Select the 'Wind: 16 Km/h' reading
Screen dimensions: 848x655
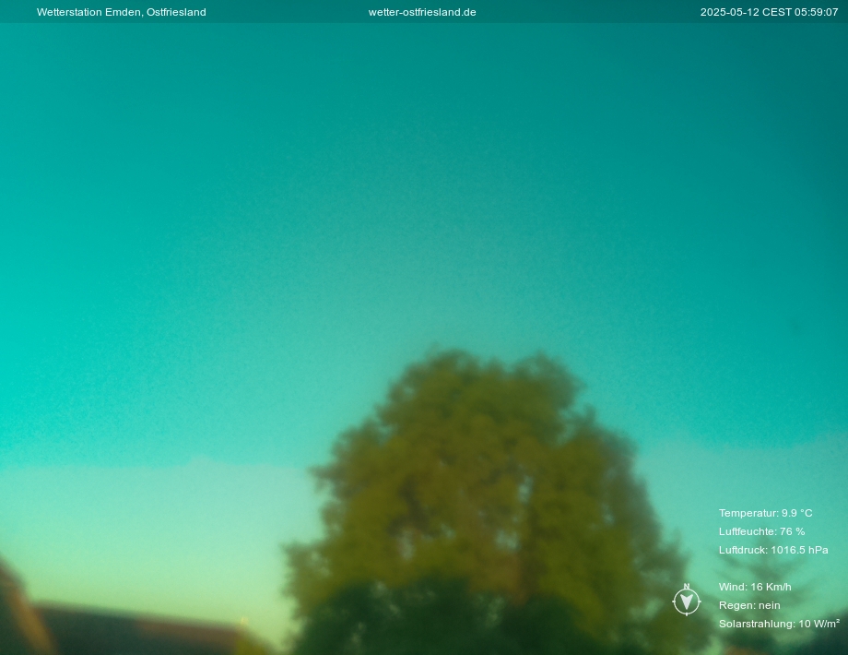[x=755, y=587]
